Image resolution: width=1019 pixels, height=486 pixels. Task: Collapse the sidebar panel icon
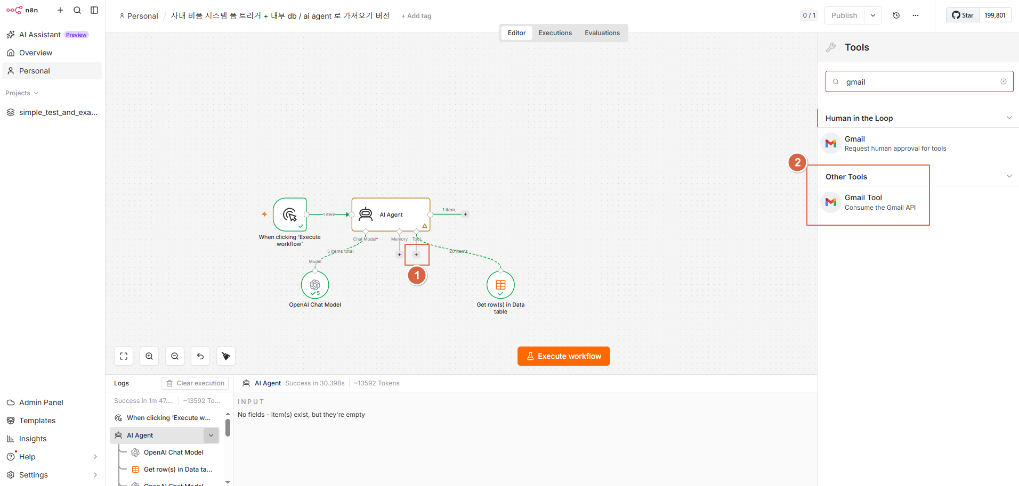click(94, 10)
